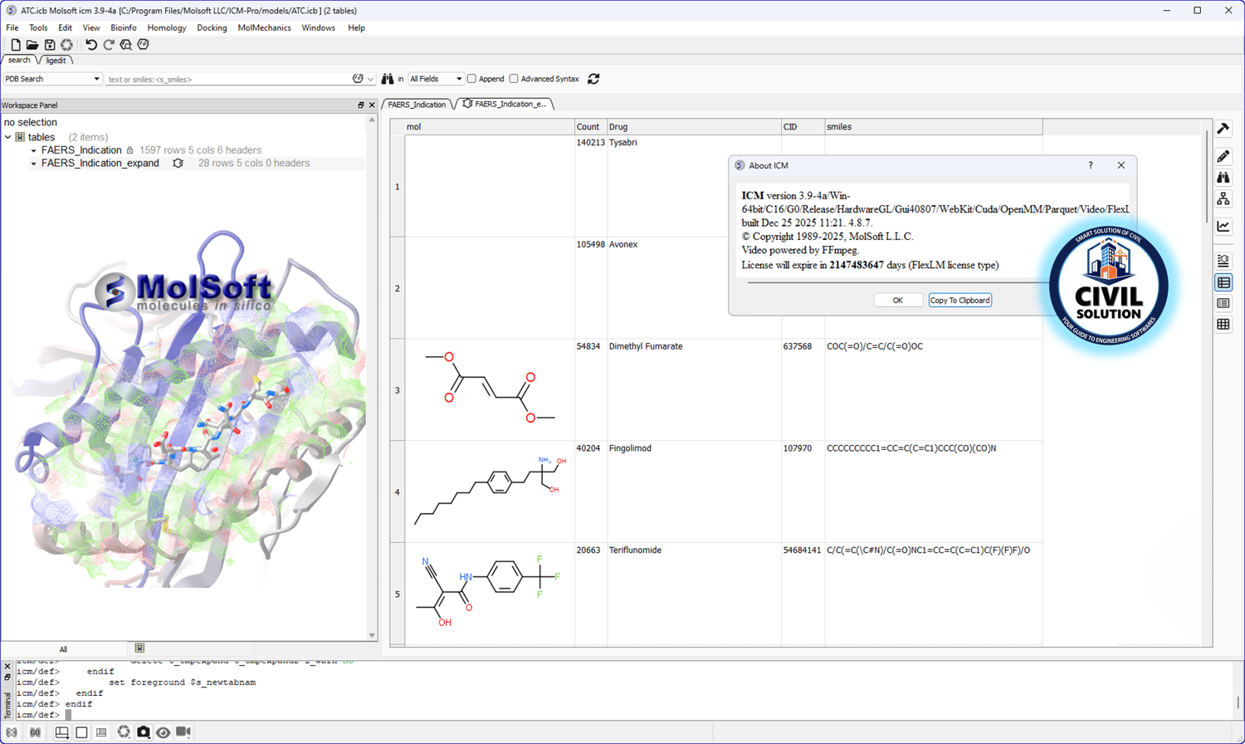Click the Teriflunomide molecule structure thumbnail
1245x744 pixels.
(x=490, y=591)
